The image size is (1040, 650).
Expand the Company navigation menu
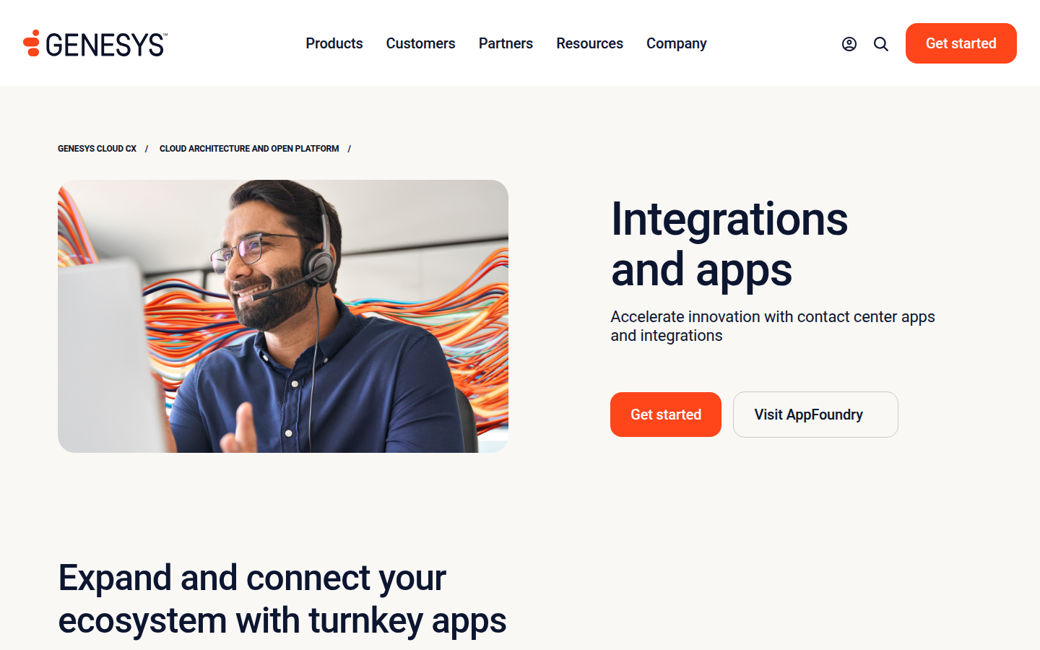pos(677,43)
